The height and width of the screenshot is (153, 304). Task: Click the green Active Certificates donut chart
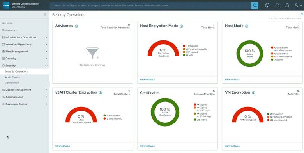coord(165,112)
